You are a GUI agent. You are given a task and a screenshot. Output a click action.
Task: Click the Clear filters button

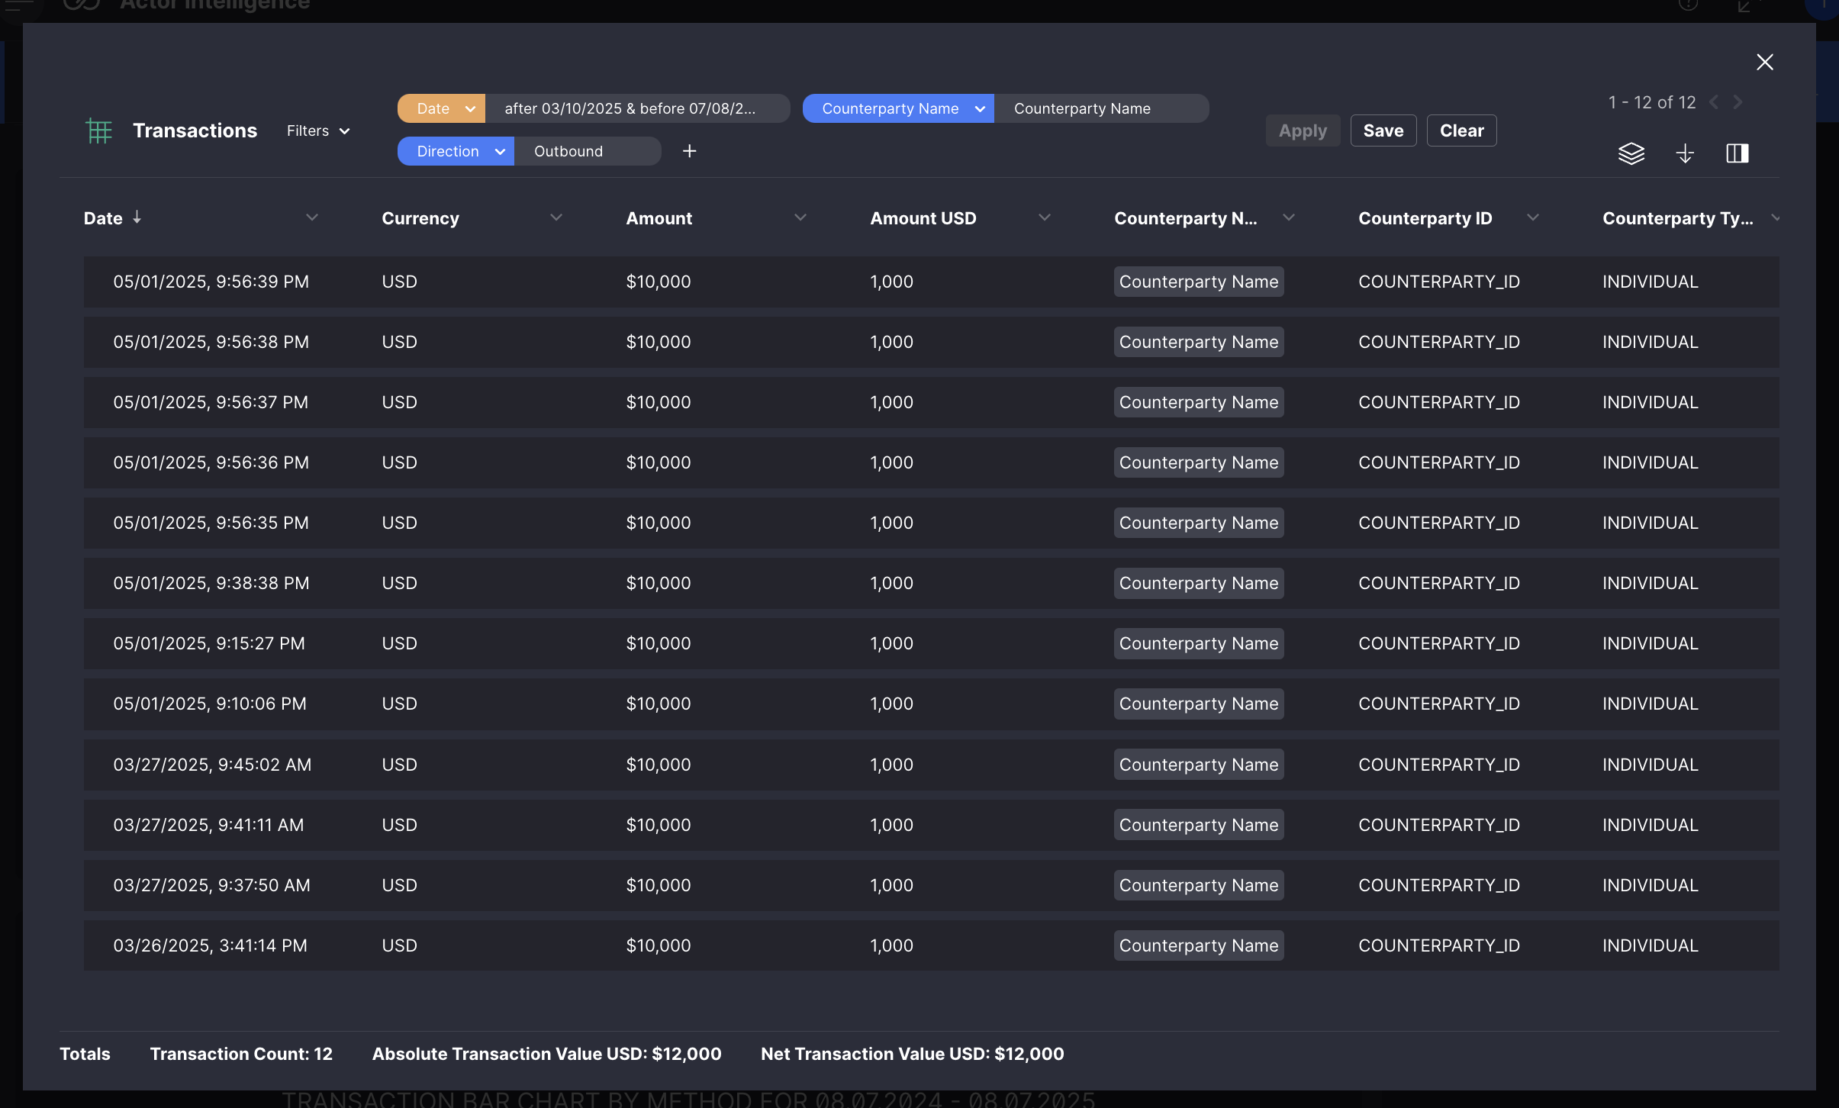click(x=1461, y=130)
